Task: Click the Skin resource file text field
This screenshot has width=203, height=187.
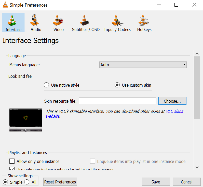Action: (x=117, y=101)
